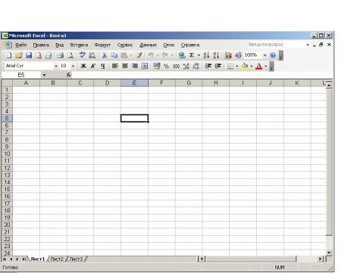Expand the Name Box E5 dropdown arrow

click(44, 75)
